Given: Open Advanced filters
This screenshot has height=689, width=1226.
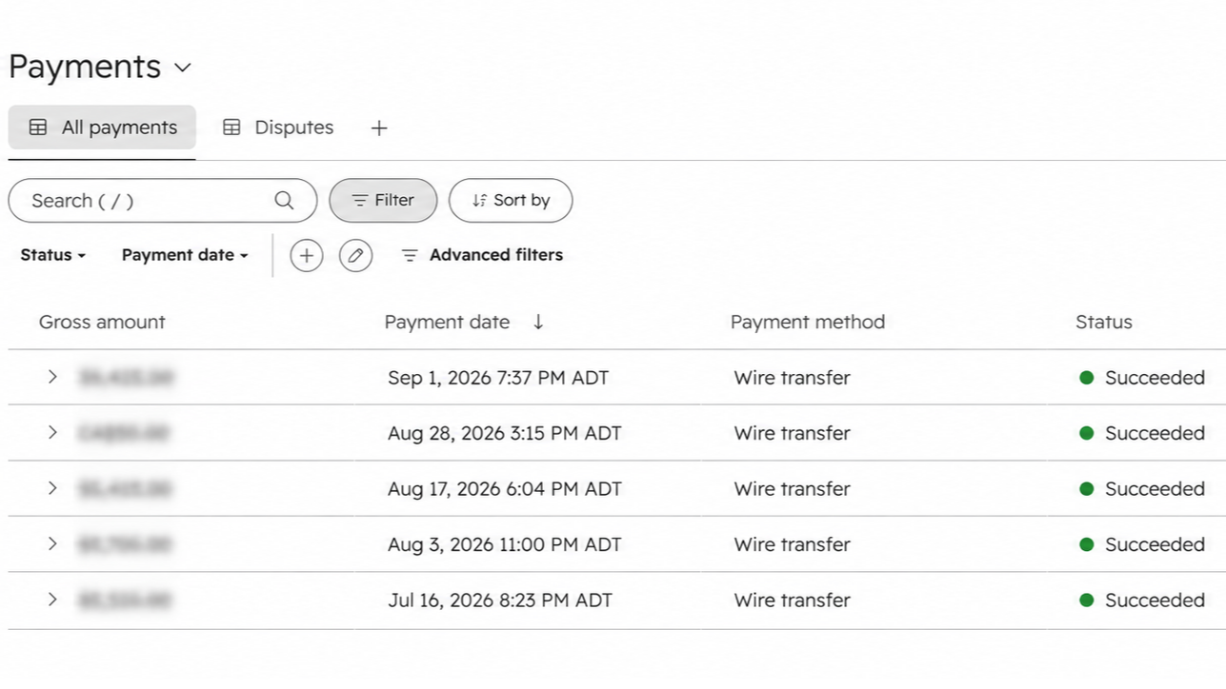Looking at the screenshot, I should (482, 255).
